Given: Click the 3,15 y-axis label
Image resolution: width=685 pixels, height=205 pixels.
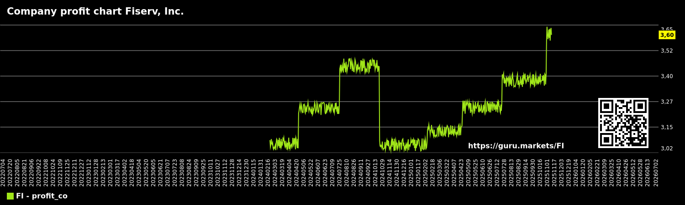Looking at the screenshot, I should point(667,127).
